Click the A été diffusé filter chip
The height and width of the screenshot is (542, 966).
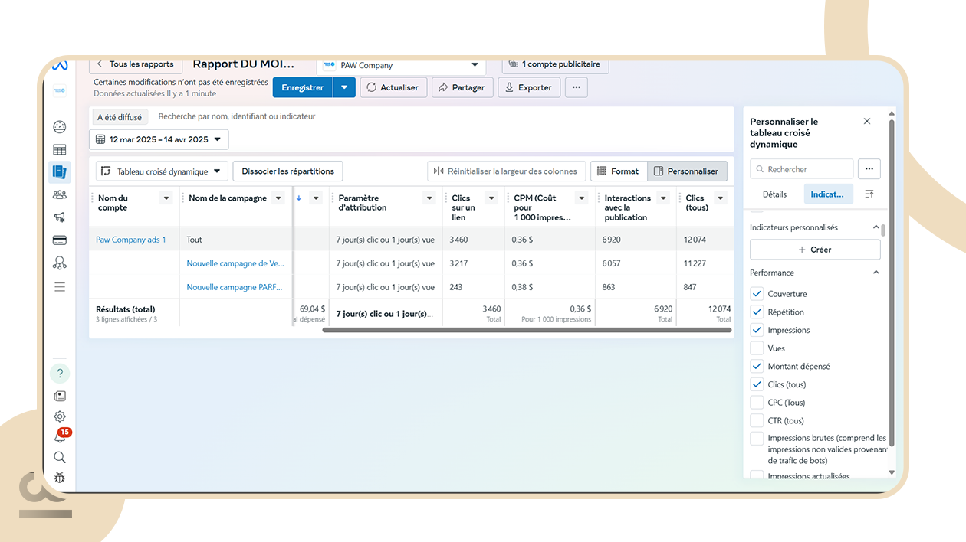tap(120, 117)
